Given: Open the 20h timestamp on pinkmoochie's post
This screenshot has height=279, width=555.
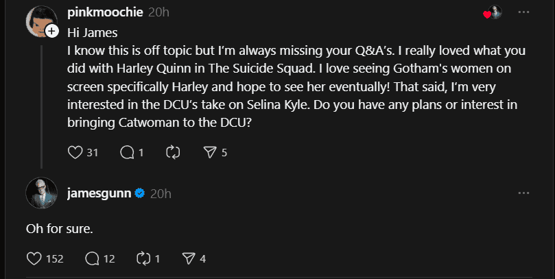Looking at the screenshot, I should point(158,13).
